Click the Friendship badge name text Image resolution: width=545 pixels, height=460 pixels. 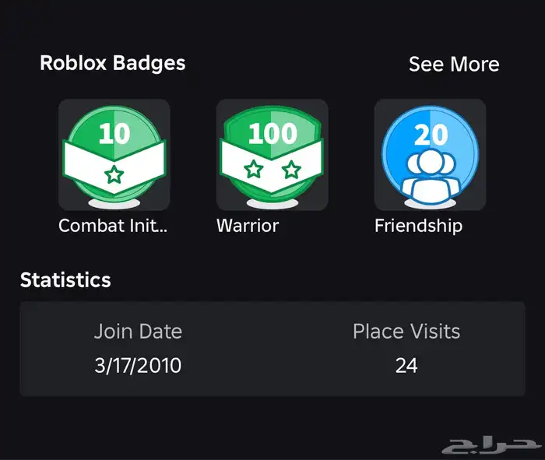point(418,226)
